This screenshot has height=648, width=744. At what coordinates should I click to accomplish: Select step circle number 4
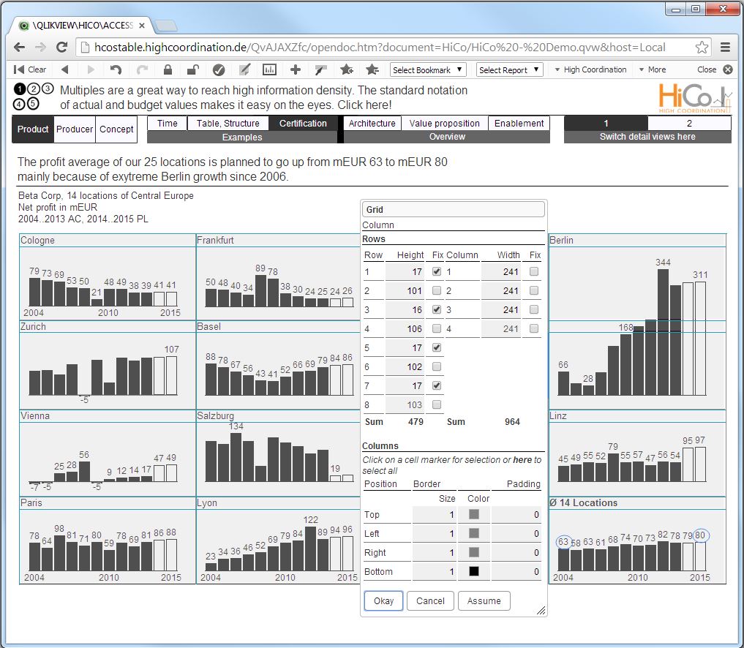(20, 103)
